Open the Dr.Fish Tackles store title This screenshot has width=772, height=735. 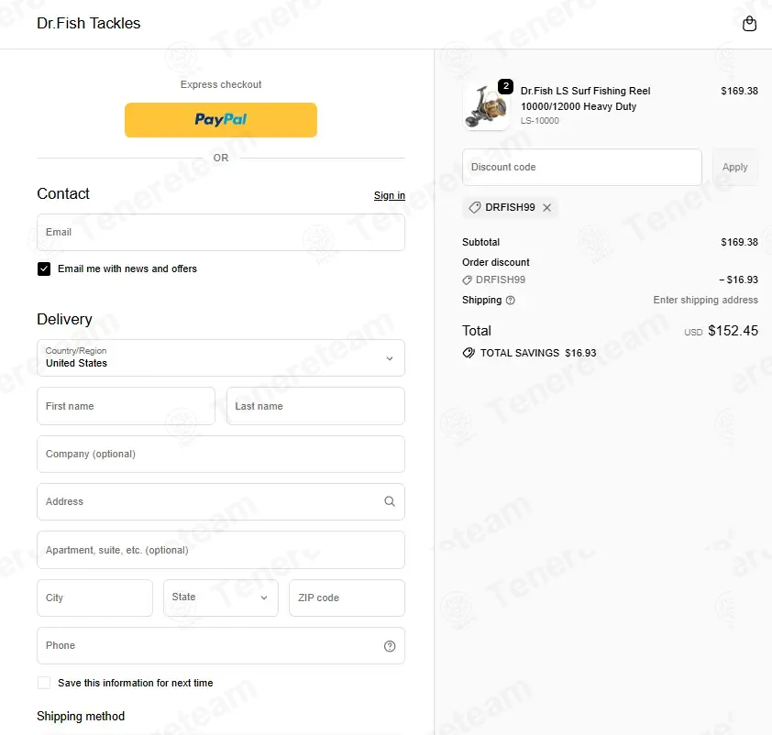tap(89, 23)
